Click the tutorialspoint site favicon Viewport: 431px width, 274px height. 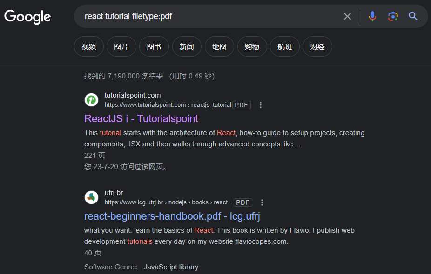point(91,100)
